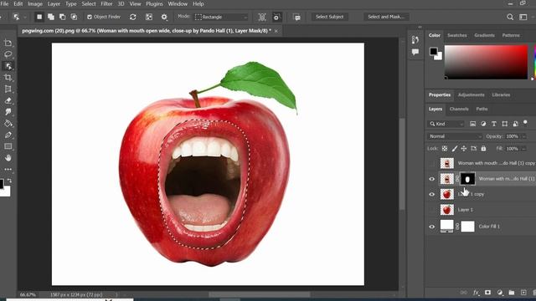This screenshot has height=301, width=536.
Task: Select the Eraser tool
Action: 8,100
